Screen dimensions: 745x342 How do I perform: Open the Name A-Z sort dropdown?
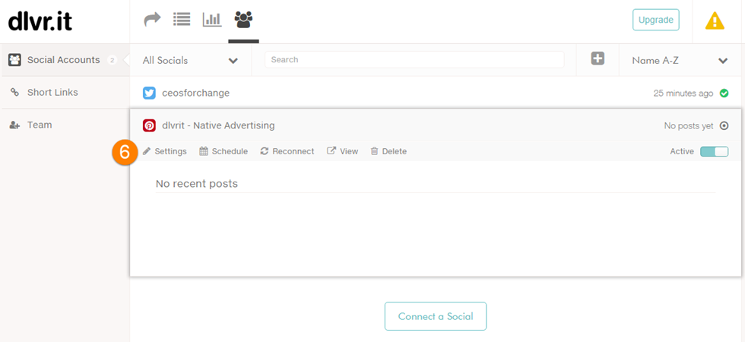[680, 60]
